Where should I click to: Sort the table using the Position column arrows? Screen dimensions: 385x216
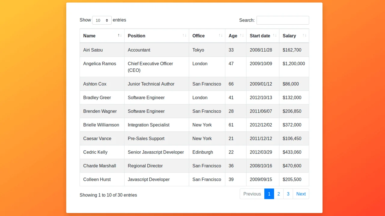click(184, 35)
